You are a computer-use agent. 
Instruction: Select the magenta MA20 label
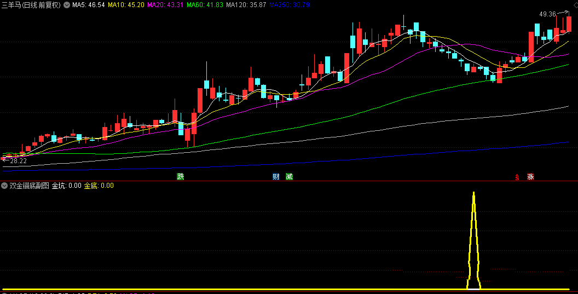point(165,5)
